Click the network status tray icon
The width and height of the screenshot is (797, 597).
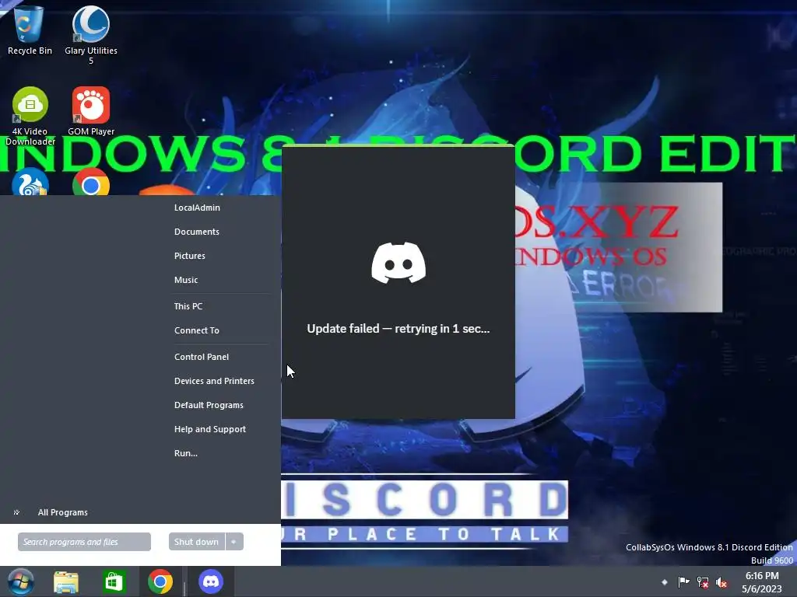[x=703, y=582]
